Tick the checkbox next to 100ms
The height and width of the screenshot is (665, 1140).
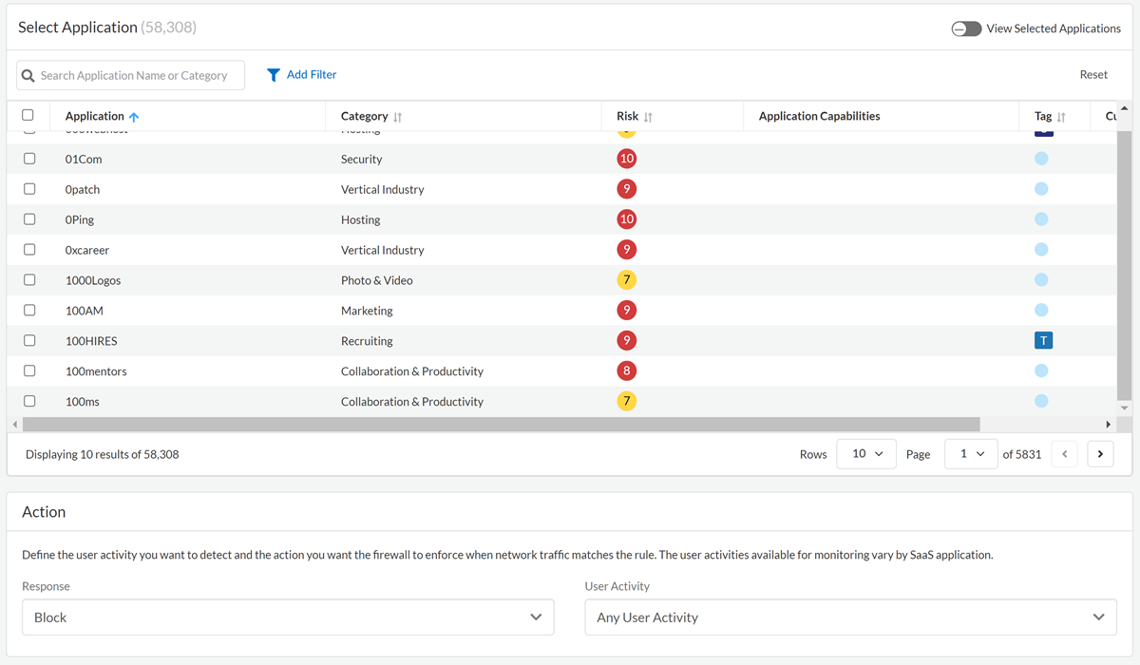pos(29,401)
